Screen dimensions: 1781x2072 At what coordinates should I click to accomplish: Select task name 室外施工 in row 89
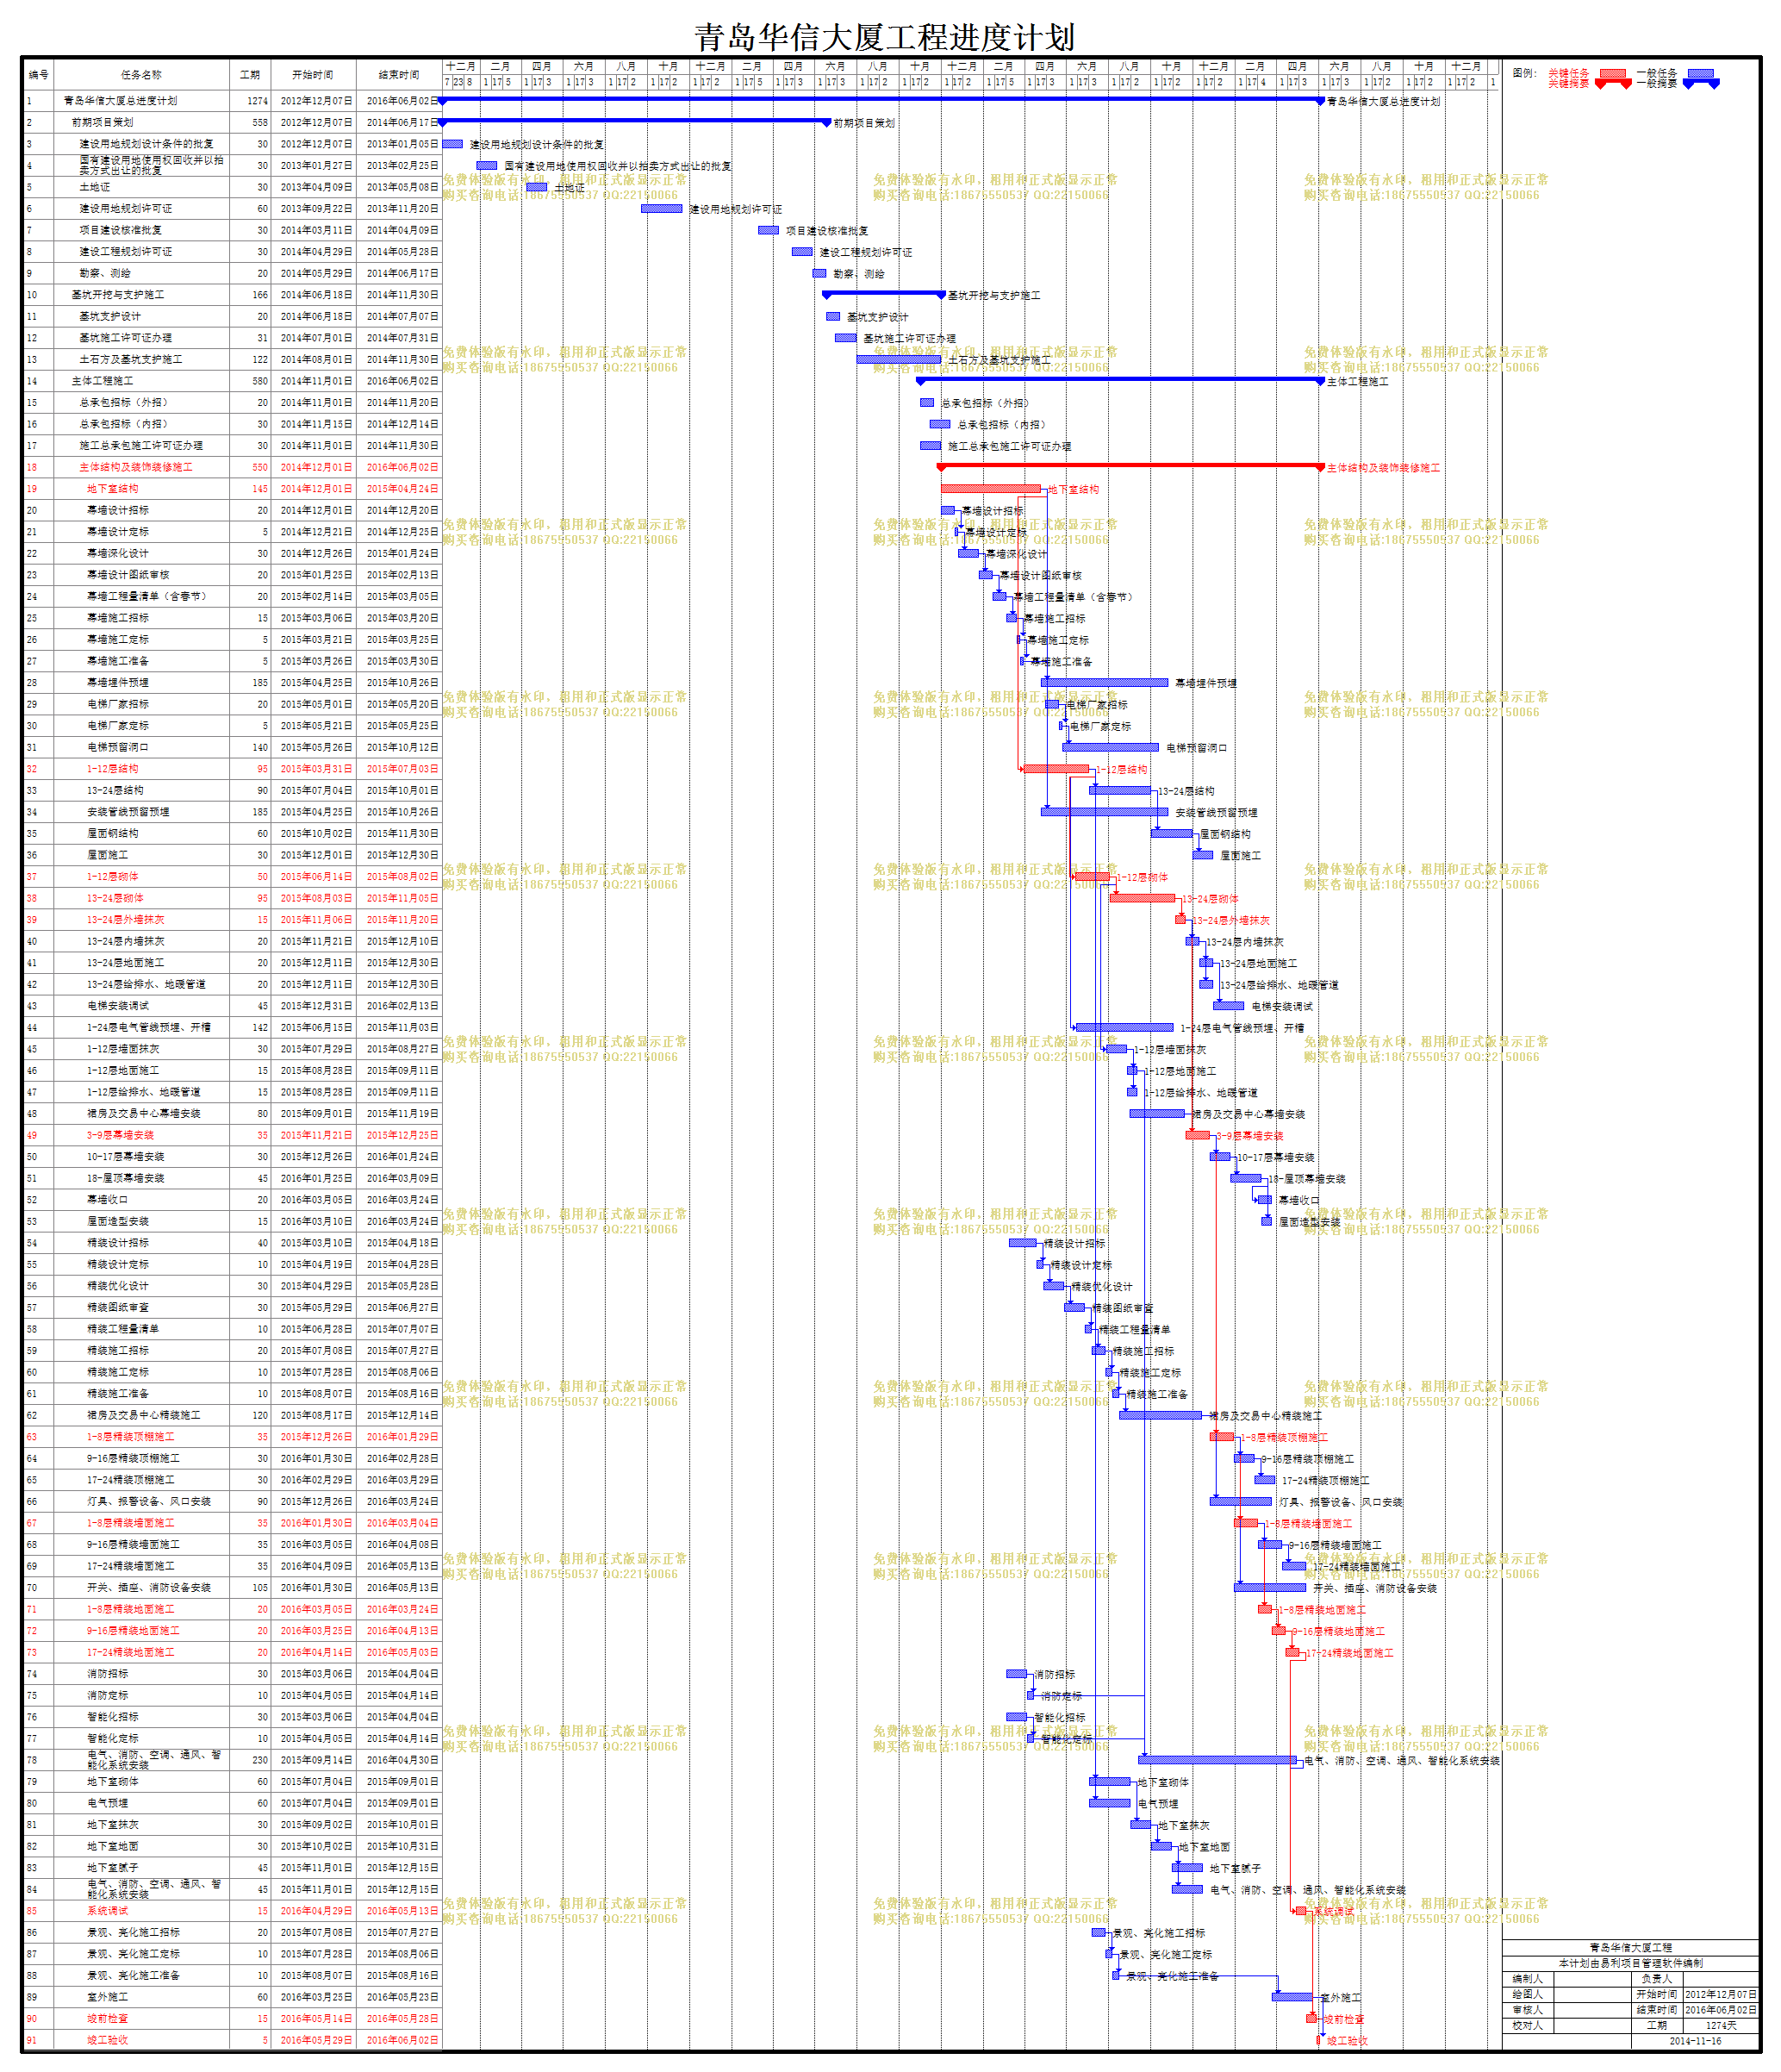(108, 1997)
